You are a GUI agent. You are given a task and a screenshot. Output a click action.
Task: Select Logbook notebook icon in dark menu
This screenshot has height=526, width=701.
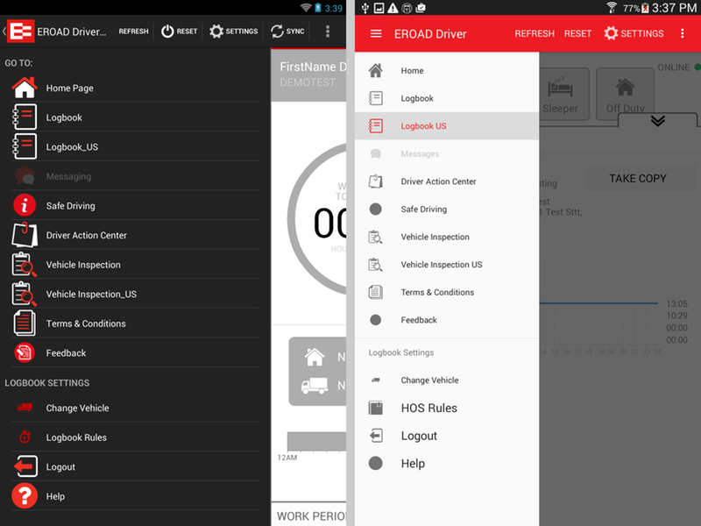(x=25, y=117)
